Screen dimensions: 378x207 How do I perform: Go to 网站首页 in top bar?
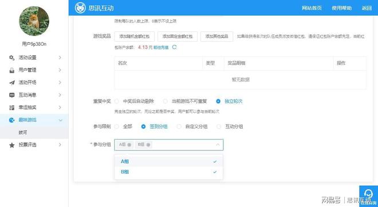tap(312, 8)
